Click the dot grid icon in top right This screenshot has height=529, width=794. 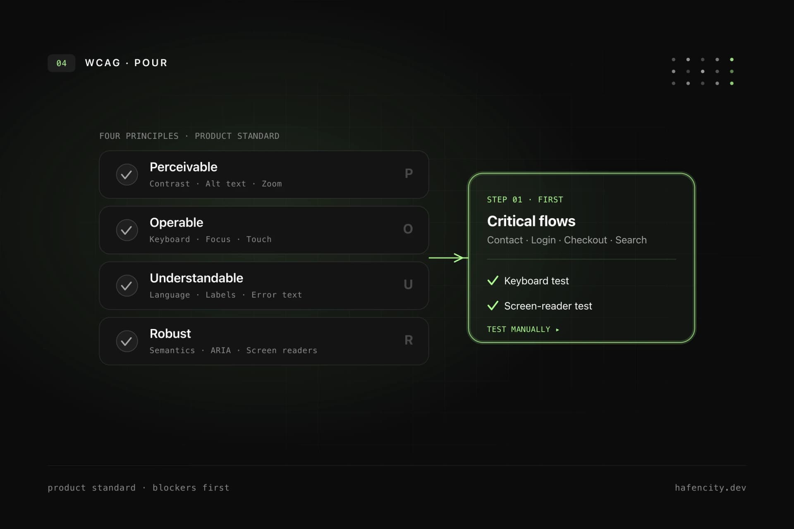pyautogui.click(x=703, y=71)
